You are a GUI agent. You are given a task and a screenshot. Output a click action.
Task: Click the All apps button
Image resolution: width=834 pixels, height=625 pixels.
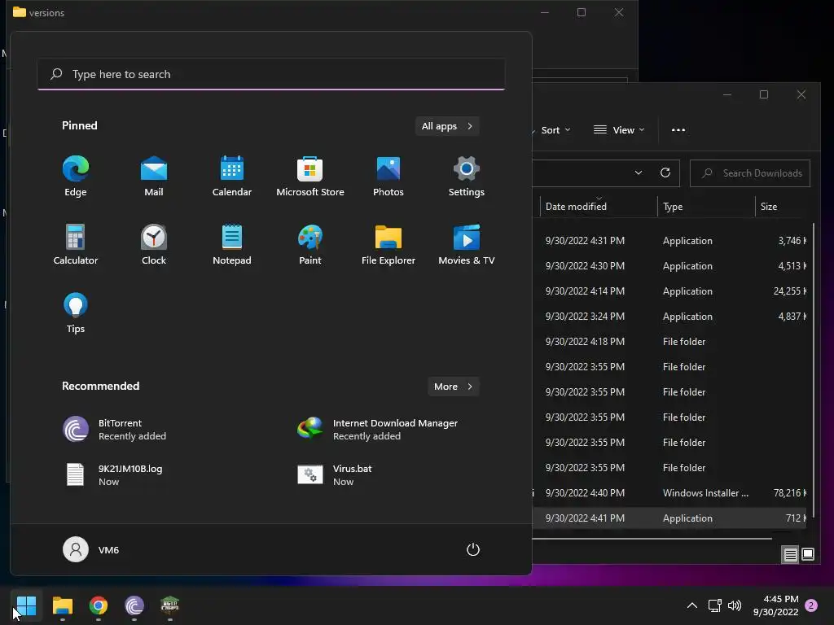447,126
